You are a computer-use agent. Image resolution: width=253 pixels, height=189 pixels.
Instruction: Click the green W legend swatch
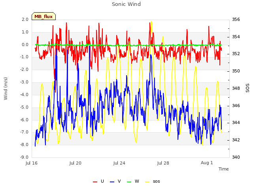(129, 182)
